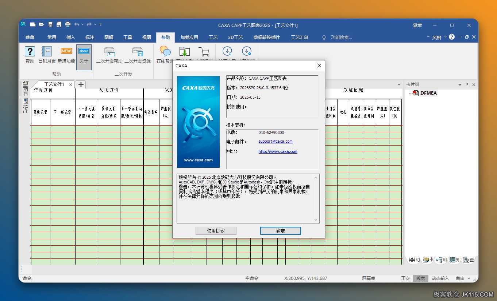Switch to 常用 ribbon tab

(x=52, y=37)
